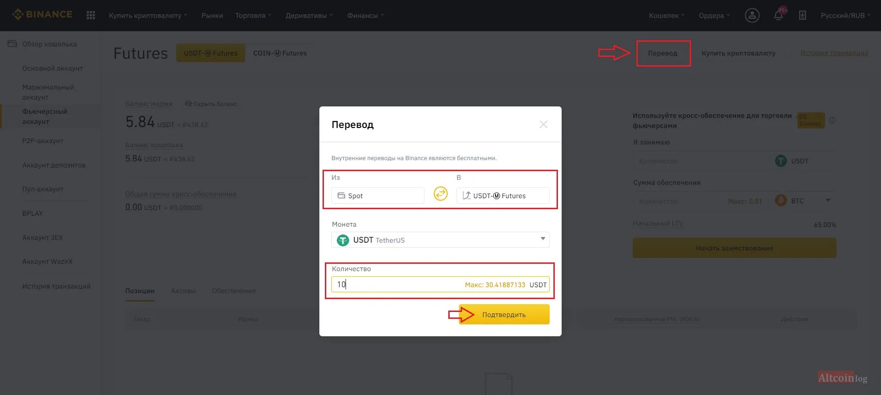Open Обзор кошелька in sidebar
Screen dimensions: 881x395
[50, 44]
